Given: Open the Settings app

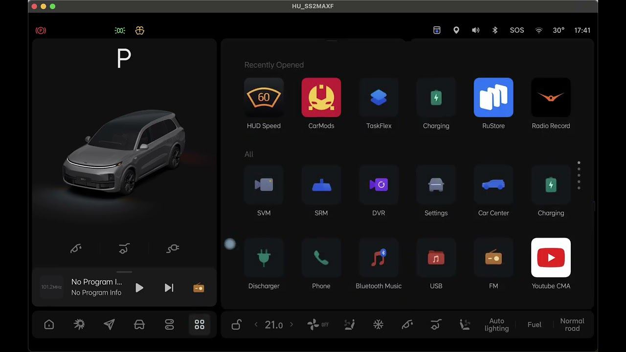Looking at the screenshot, I should point(436,185).
